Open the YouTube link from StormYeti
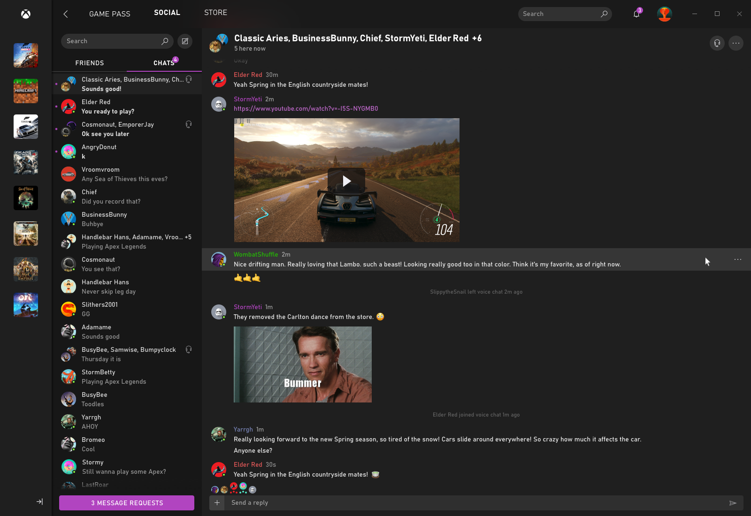This screenshot has height=516, width=751. 306,109
